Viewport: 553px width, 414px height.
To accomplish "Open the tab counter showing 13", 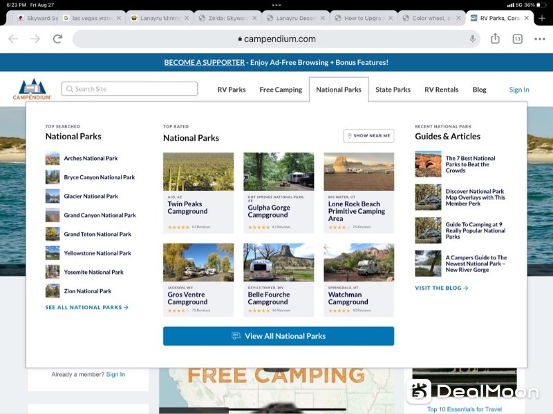I will click(x=517, y=39).
